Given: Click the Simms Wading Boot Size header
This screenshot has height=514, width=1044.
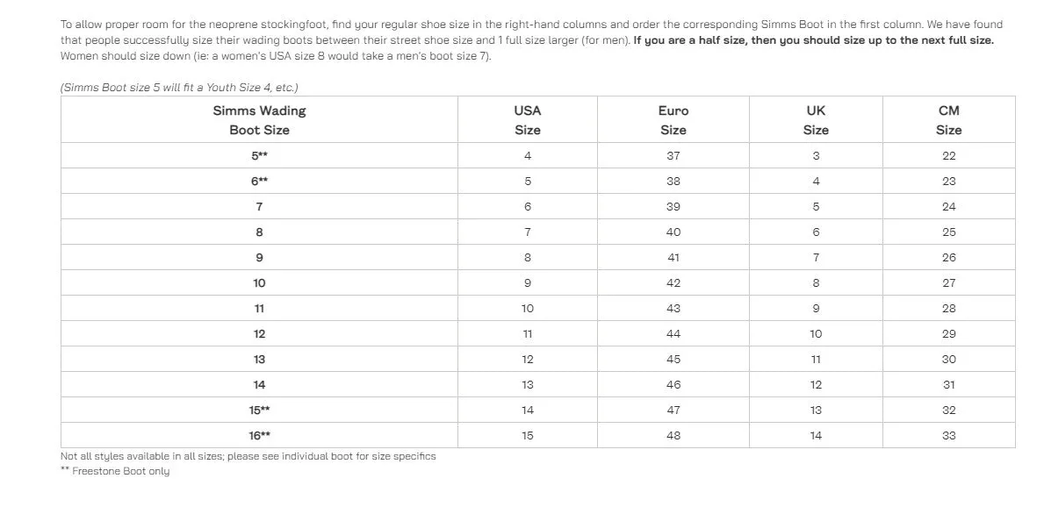Looking at the screenshot, I should pos(259,119).
